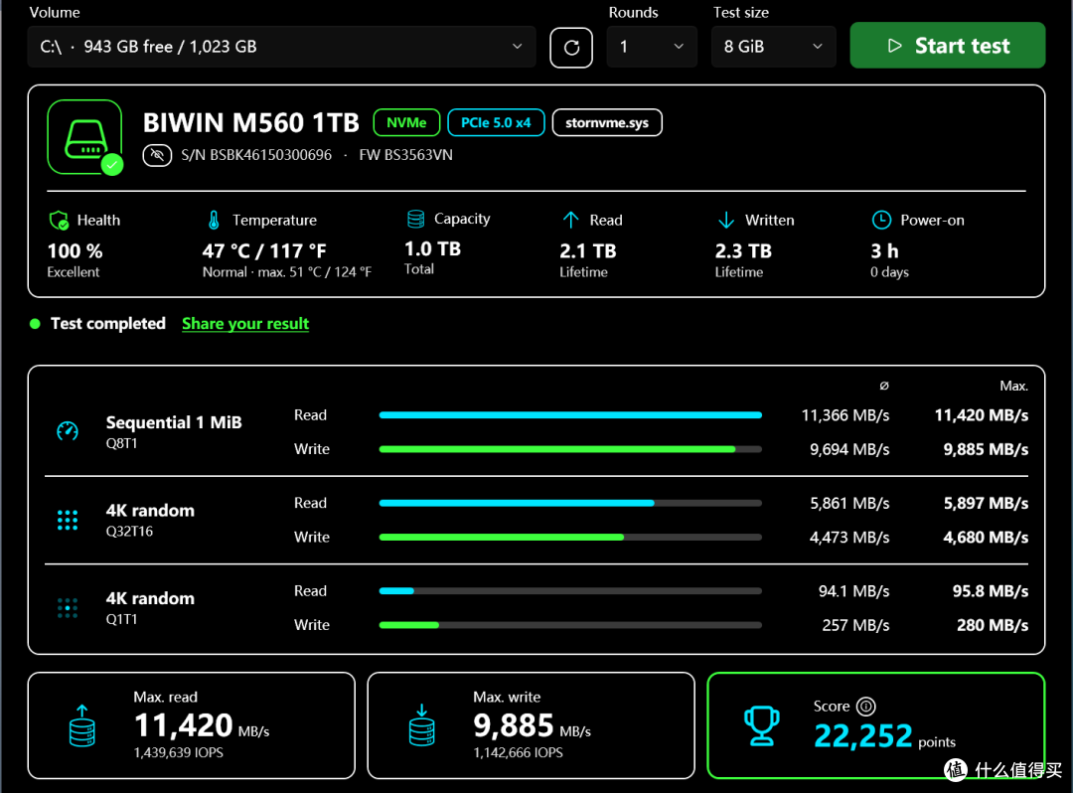
Task: Click the 100 % health value
Action: [x=75, y=251]
